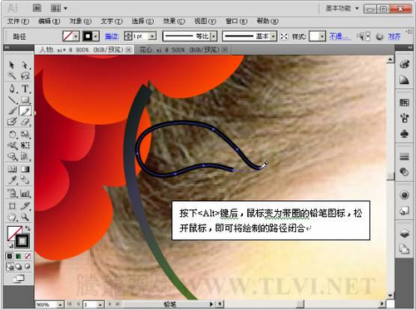This screenshot has width=416, height=310.
Task: Open the Color panel icon in dock
Action: point(404,64)
